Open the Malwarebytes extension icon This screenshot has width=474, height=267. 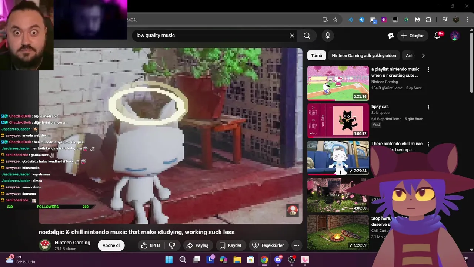pyautogui.click(x=417, y=20)
